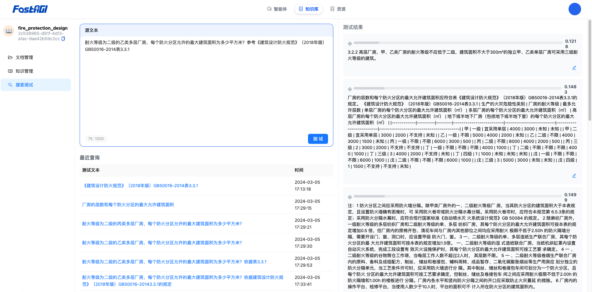Click the 3.2.2 高层厂房 result text
Image resolution: width=592 pixels, height=292 pixels.
463,55
